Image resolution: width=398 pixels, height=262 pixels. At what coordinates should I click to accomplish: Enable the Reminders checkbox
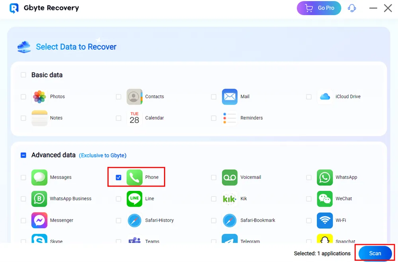coord(214,118)
